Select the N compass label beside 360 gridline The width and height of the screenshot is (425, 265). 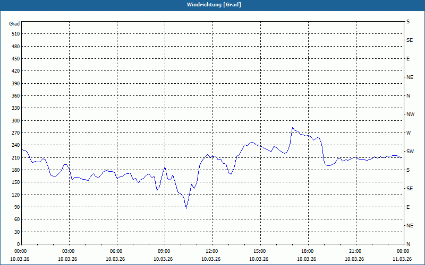[408, 96]
